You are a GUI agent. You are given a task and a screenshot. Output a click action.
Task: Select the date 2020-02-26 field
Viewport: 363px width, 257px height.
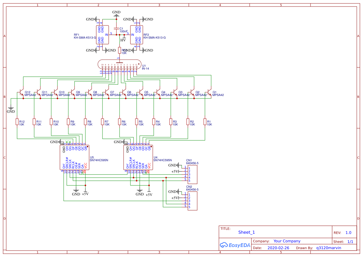tap(278, 248)
